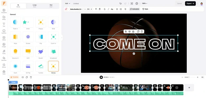Open the Dela Gothic font dropdown
This screenshot has height=98, width=206.
[x=76, y=9]
